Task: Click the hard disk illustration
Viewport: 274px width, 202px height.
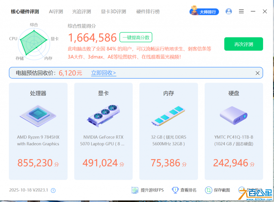Action: click(x=233, y=116)
